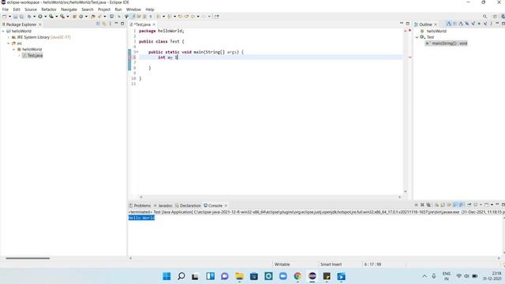Image resolution: width=505 pixels, height=284 pixels.
Task: Click the Display Selected Console icon
Action: coord(475,205)
